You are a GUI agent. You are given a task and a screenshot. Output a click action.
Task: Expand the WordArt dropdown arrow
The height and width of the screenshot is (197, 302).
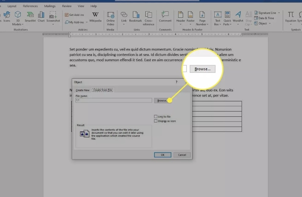tap(238, 24)
